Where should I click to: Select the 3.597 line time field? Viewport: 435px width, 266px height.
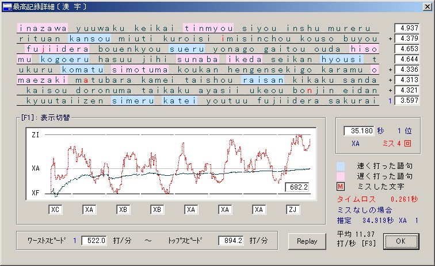pos(407,101)
